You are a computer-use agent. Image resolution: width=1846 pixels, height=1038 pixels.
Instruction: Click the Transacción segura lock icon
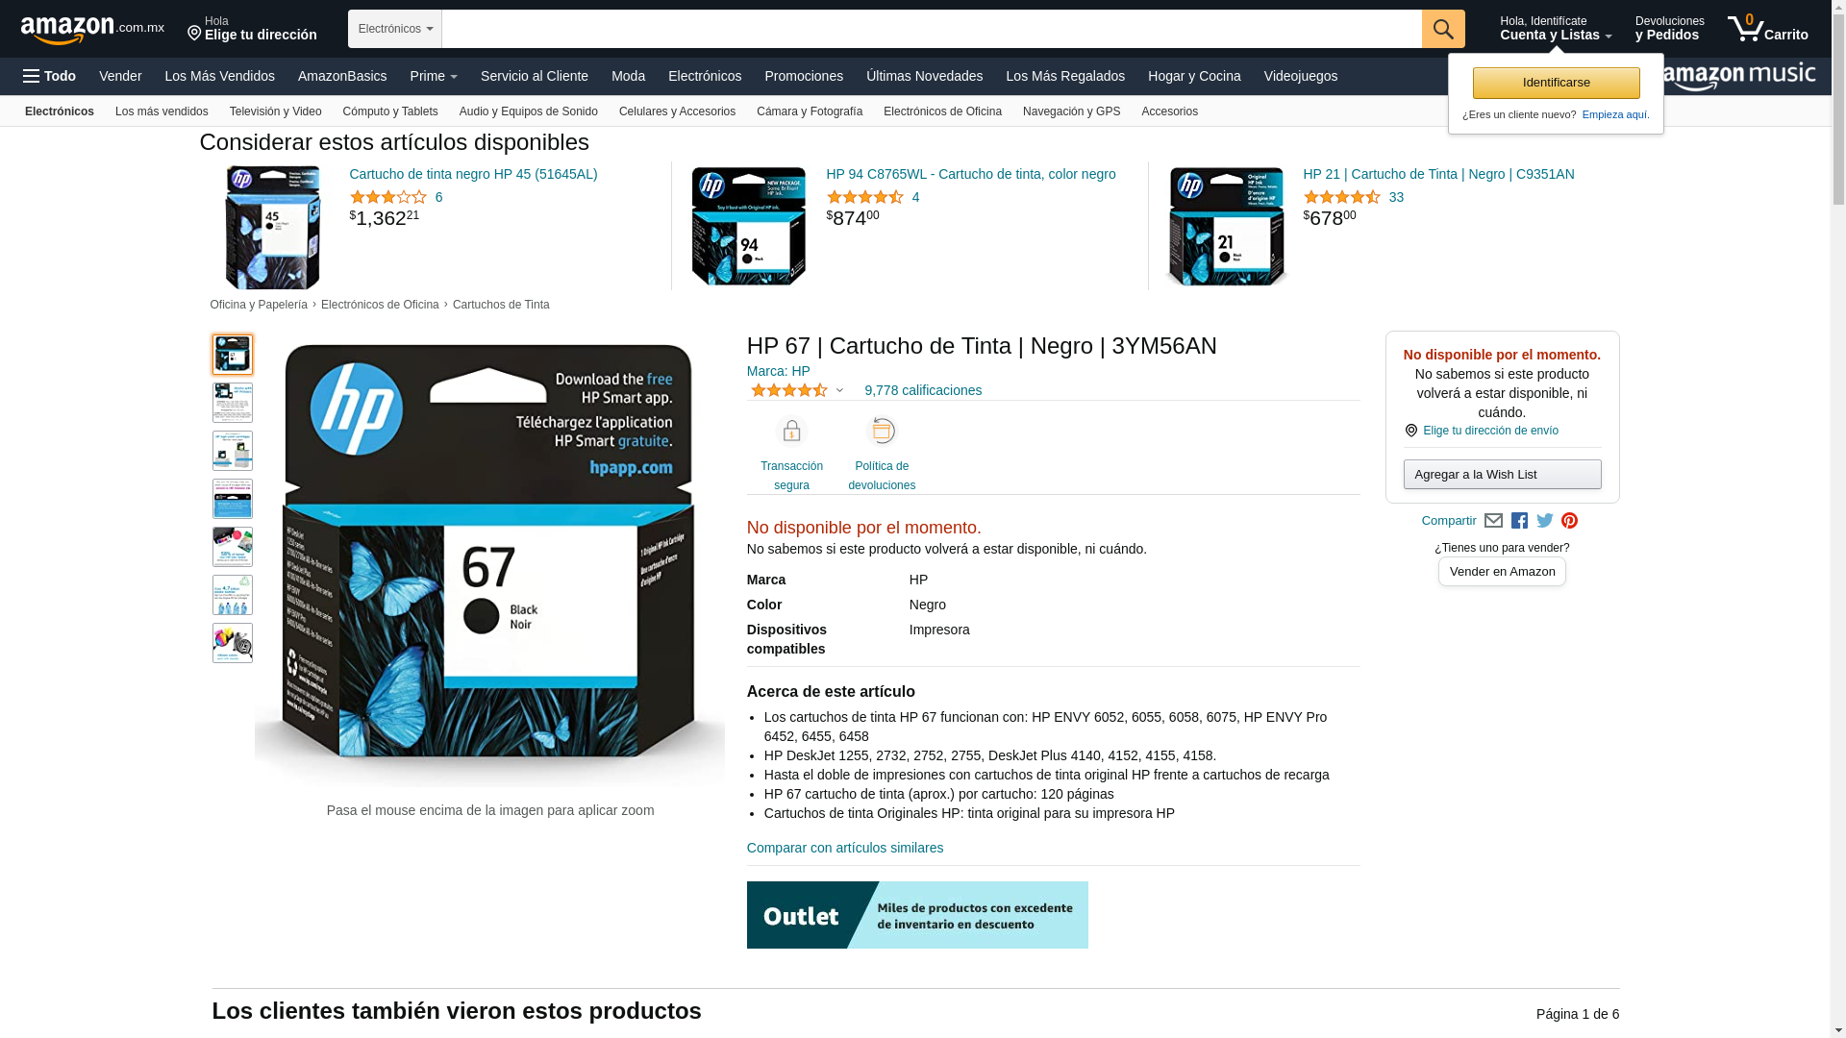tap(791, 432)
